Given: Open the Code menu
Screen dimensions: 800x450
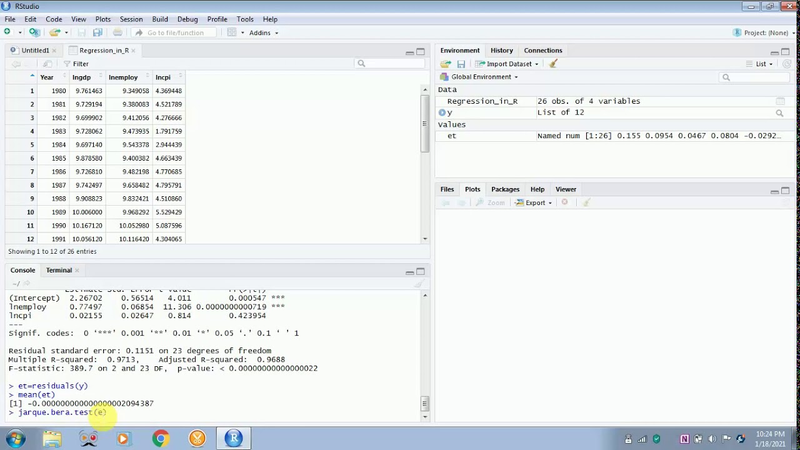Looking at the screenshot, I should [54, 19].
